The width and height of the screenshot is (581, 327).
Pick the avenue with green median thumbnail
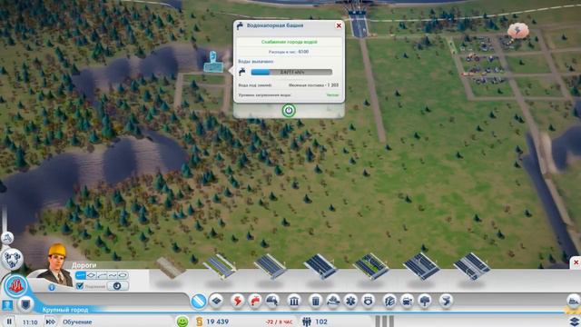pyautogui.click(x=371, y=266)
